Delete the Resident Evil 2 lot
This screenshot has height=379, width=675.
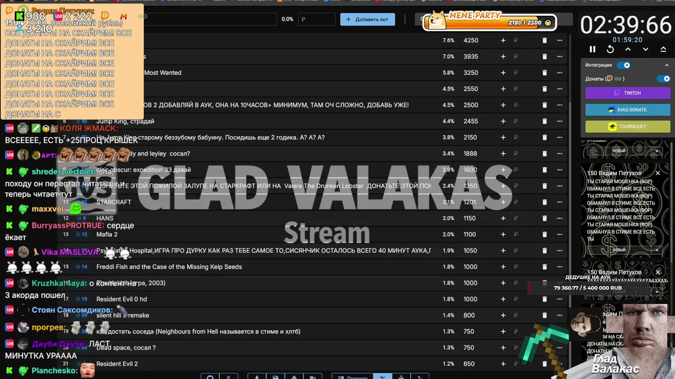pyautogui.click(x=545, y=364)
